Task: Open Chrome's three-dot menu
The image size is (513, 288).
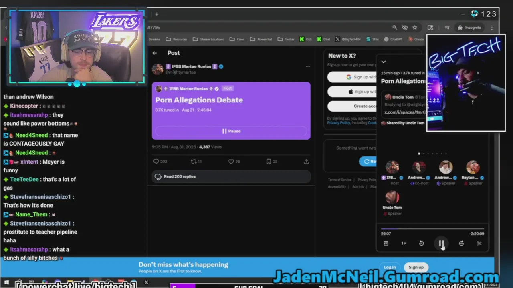Action: [492, 28]
